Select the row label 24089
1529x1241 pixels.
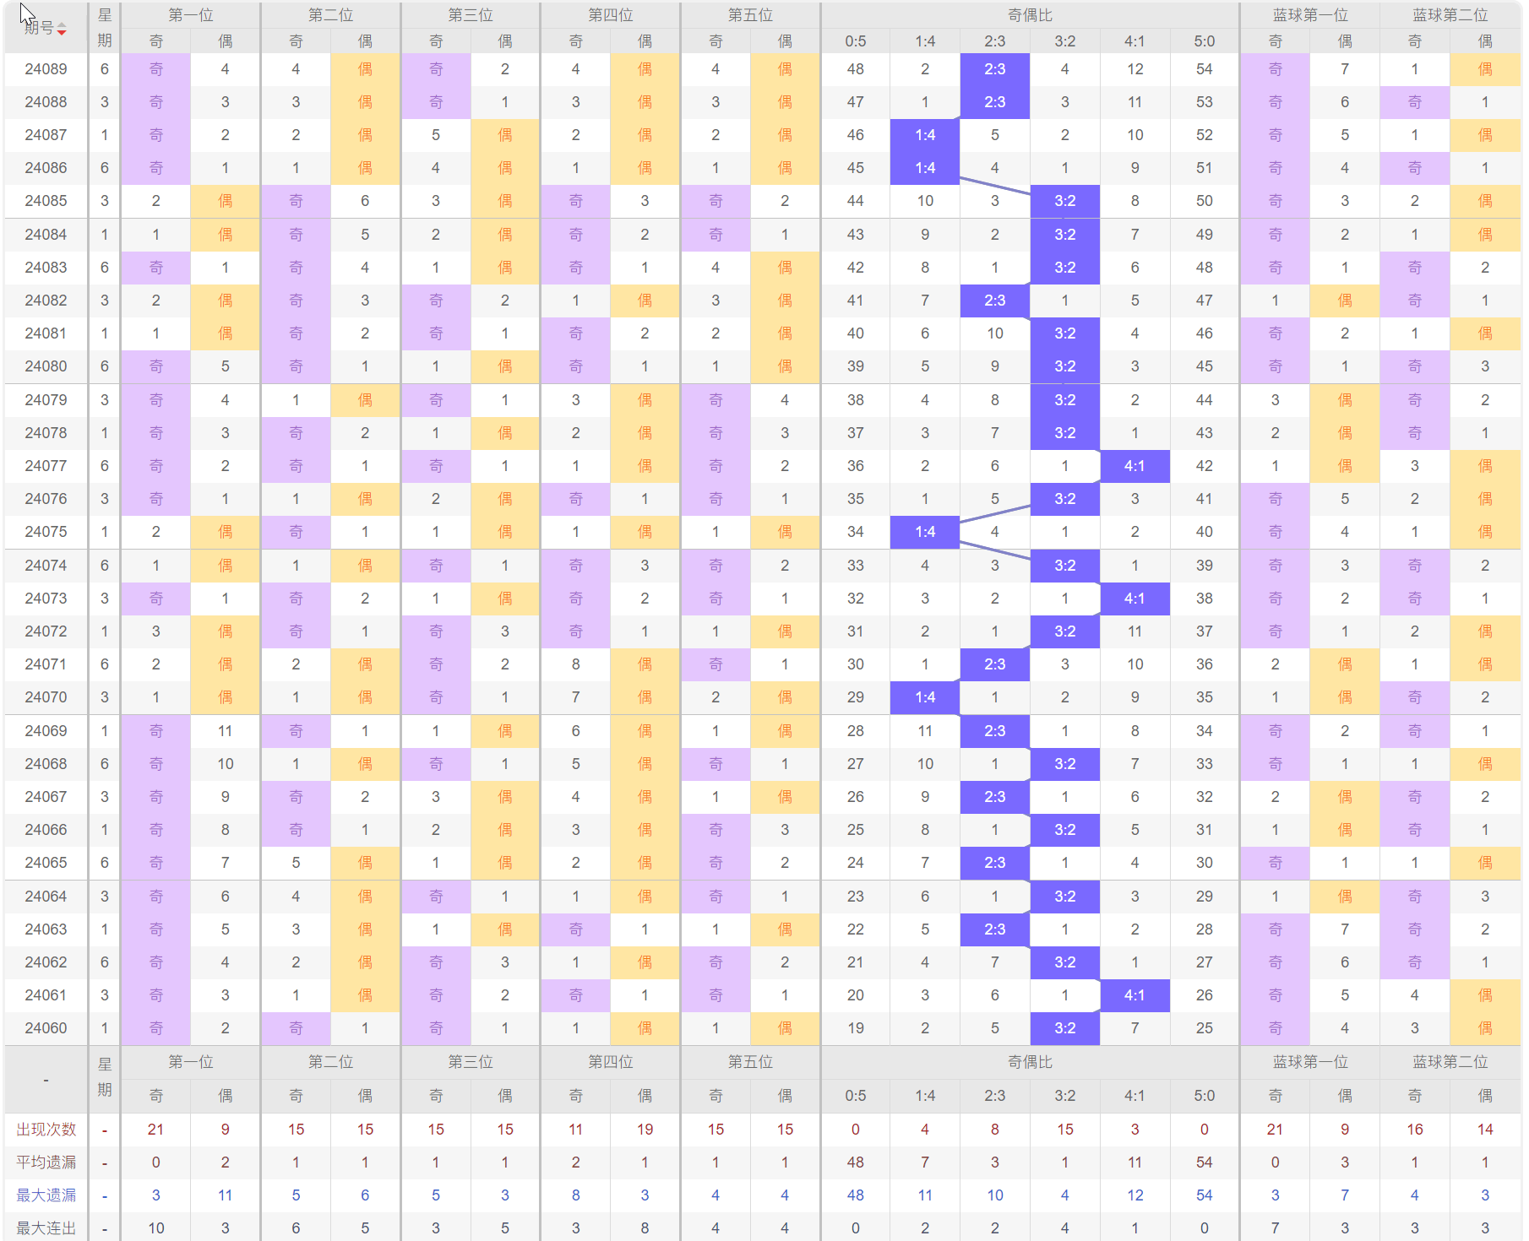pos(46,69)
